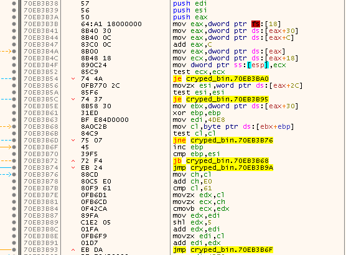The width and height of the screenshot is (346, 255).
Task: Select the jmp cryped_bin.70EB3B9A instruction
Action: click(223, 168)
